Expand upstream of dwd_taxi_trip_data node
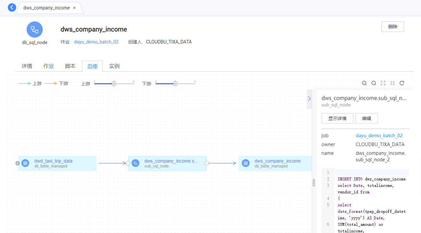 pyautogui.click(x=18, y=163)
